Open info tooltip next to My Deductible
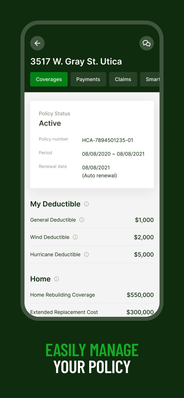 coord(86,204)
